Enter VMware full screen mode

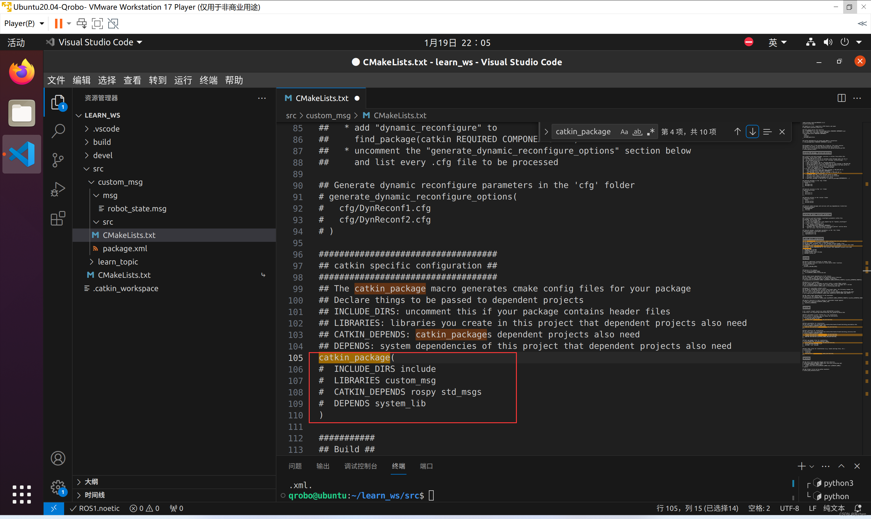(97, 24)
